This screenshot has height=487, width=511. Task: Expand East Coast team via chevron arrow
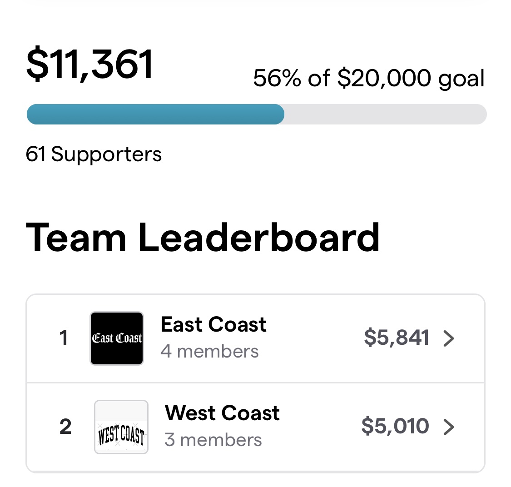pos(449,338)
